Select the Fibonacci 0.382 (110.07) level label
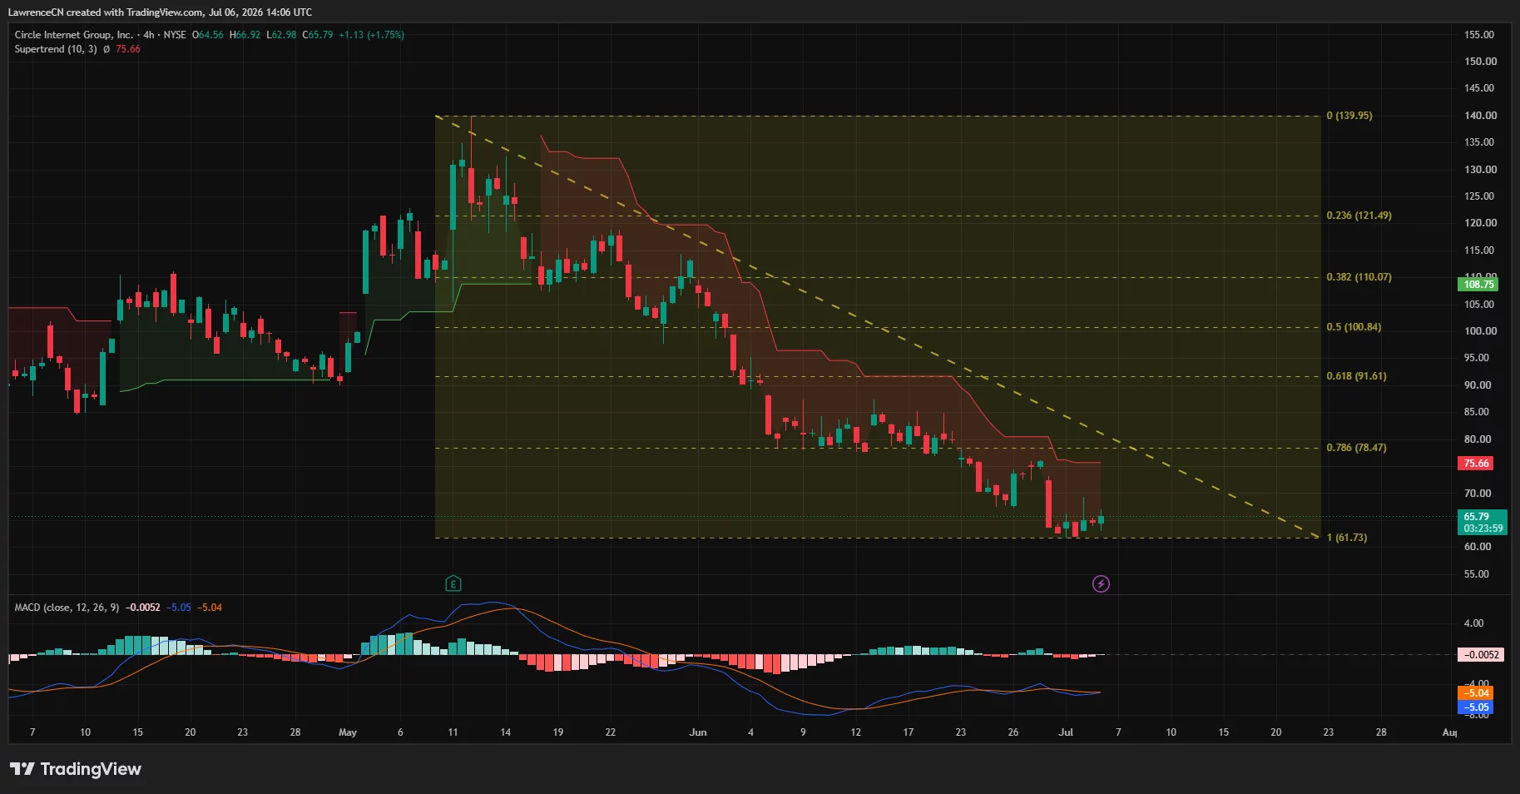Screen dimensions: 1520x794 tap(1359, 277)
